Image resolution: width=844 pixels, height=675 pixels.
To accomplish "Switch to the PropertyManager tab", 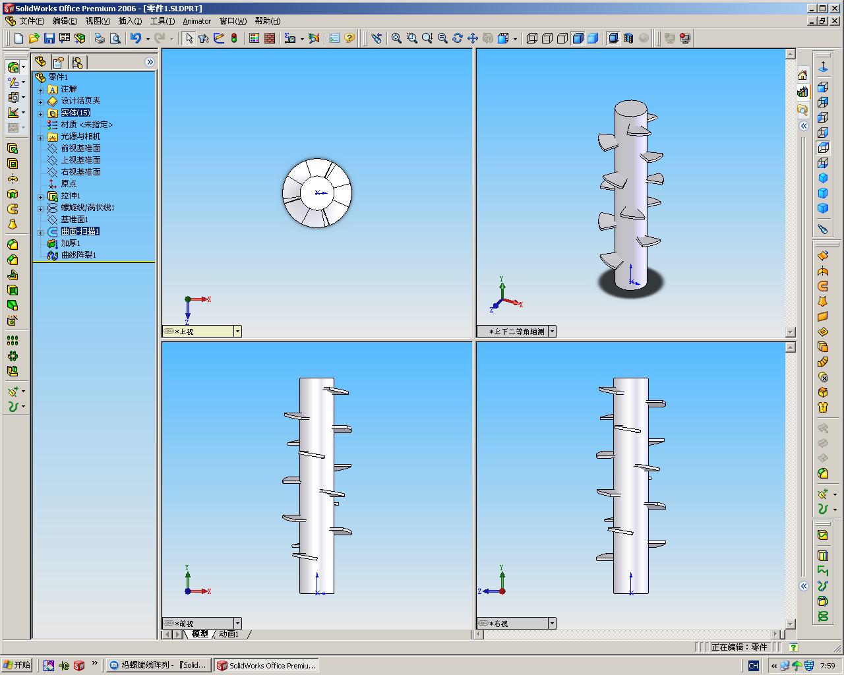I will (59, 62).
